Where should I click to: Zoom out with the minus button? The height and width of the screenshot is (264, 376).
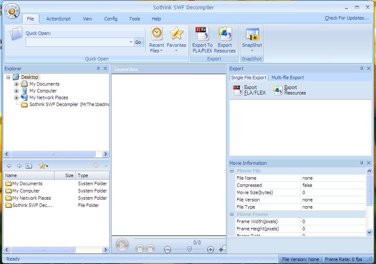(168, 250)
